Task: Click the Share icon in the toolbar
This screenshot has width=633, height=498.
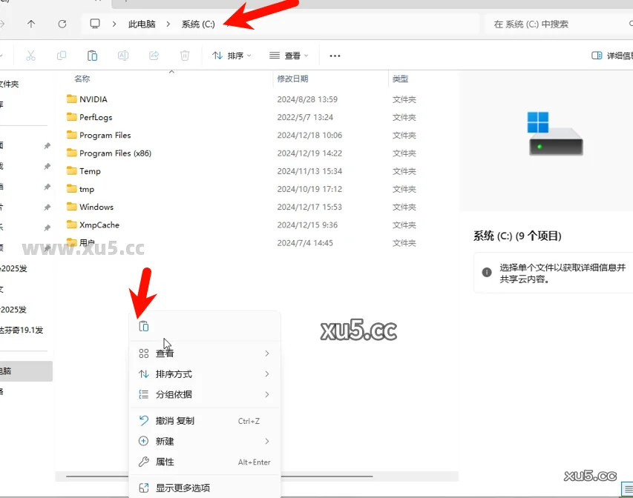Action: pos(154,55)
